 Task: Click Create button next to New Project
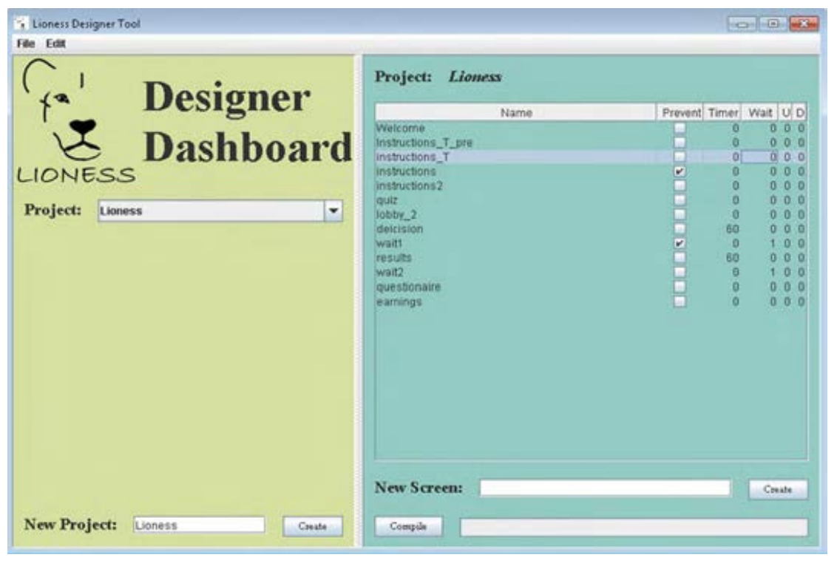(313, 526)
